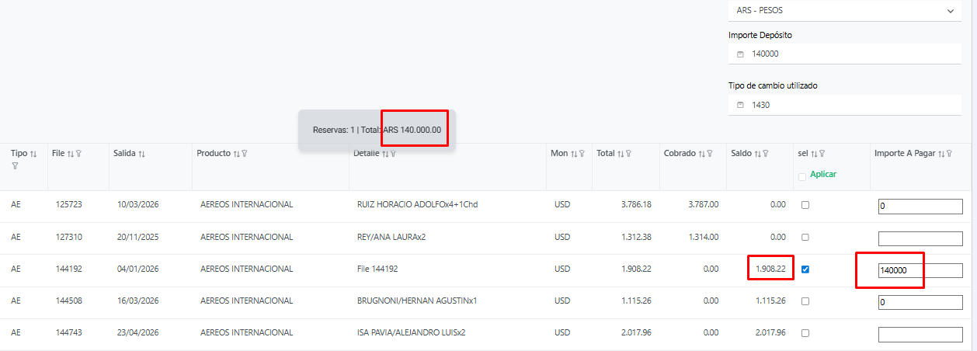This screenshot has width=977, height=351.
Task: Uncheck the selection box for file 144192
Action: (x=805, y=269)
